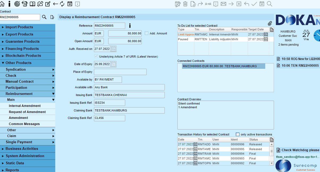Click the target bullseye toolbar icon

pos(17,4)
